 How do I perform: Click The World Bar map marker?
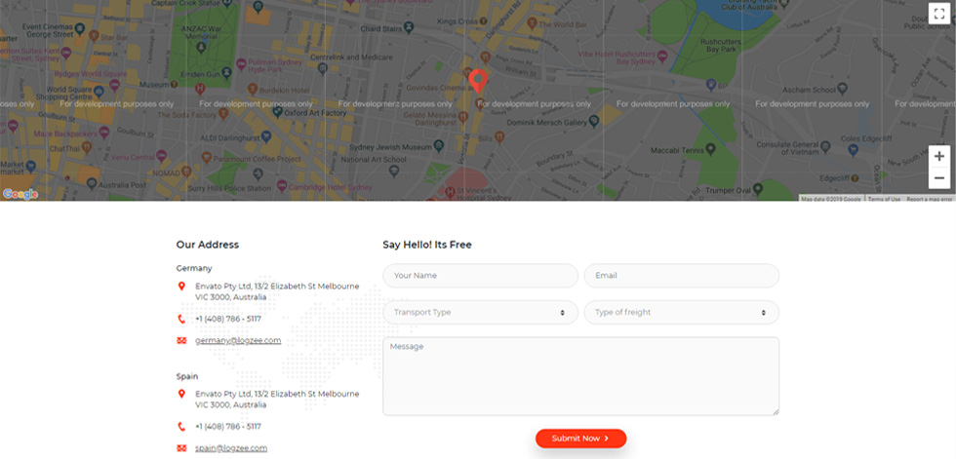[x=531, y=23]
